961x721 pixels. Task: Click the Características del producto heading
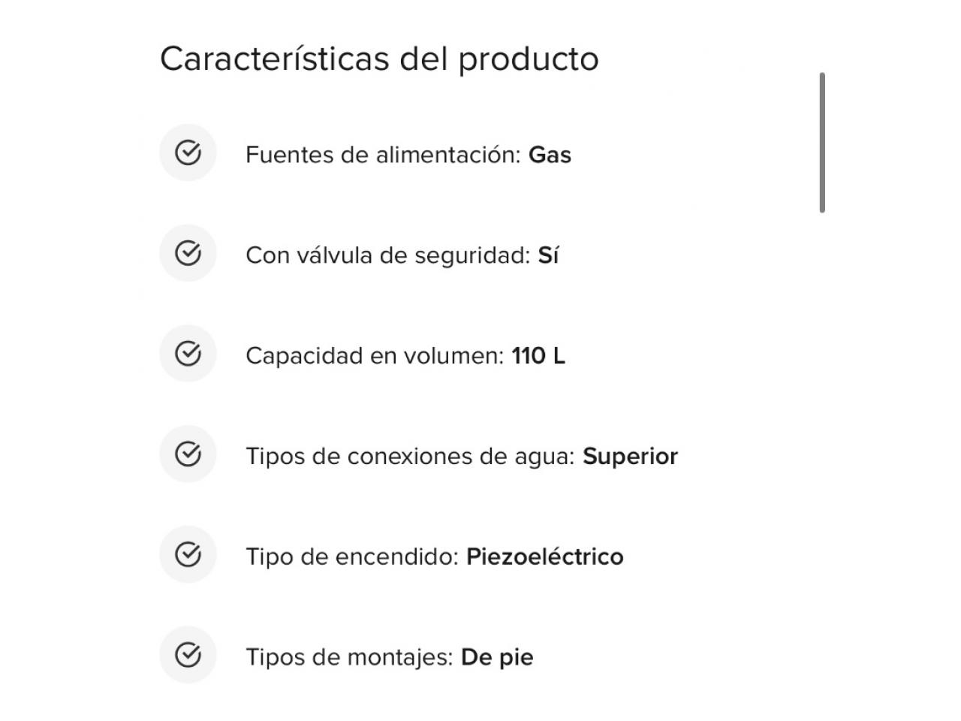(379, 59)
